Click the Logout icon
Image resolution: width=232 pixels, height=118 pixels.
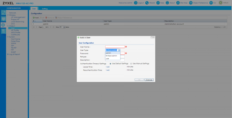click(135, 3)
